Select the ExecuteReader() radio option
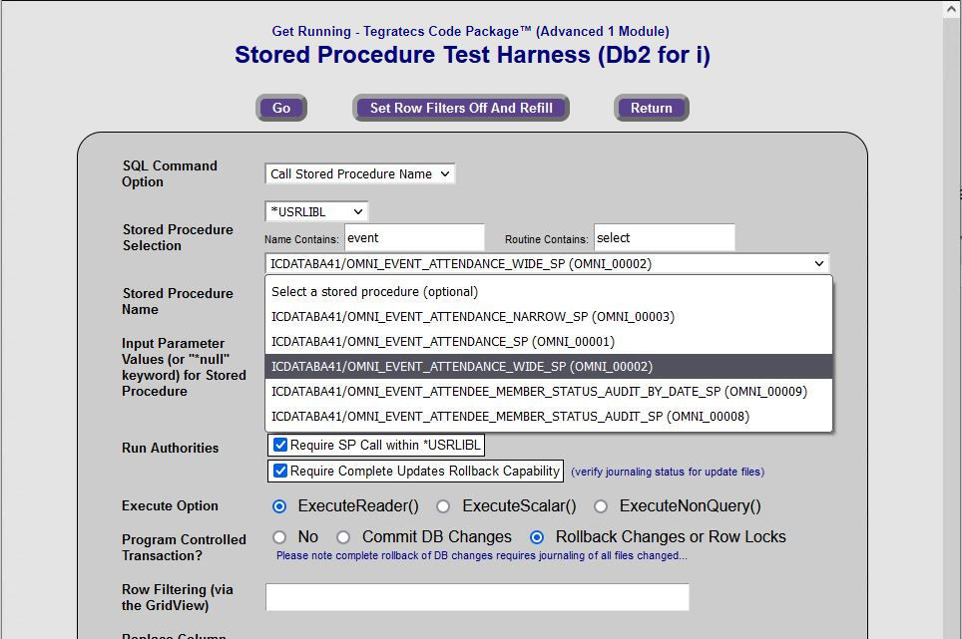Image resolution: width=962 pixels, height=639 pixels. (x=279, y=506)
